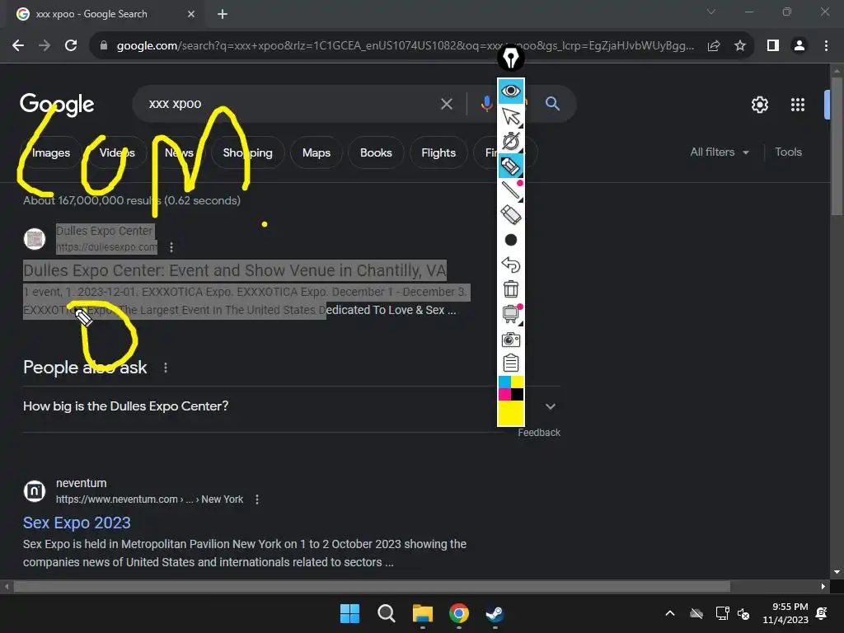Open the tab search chevron in title bar

(x=711, y=12)
